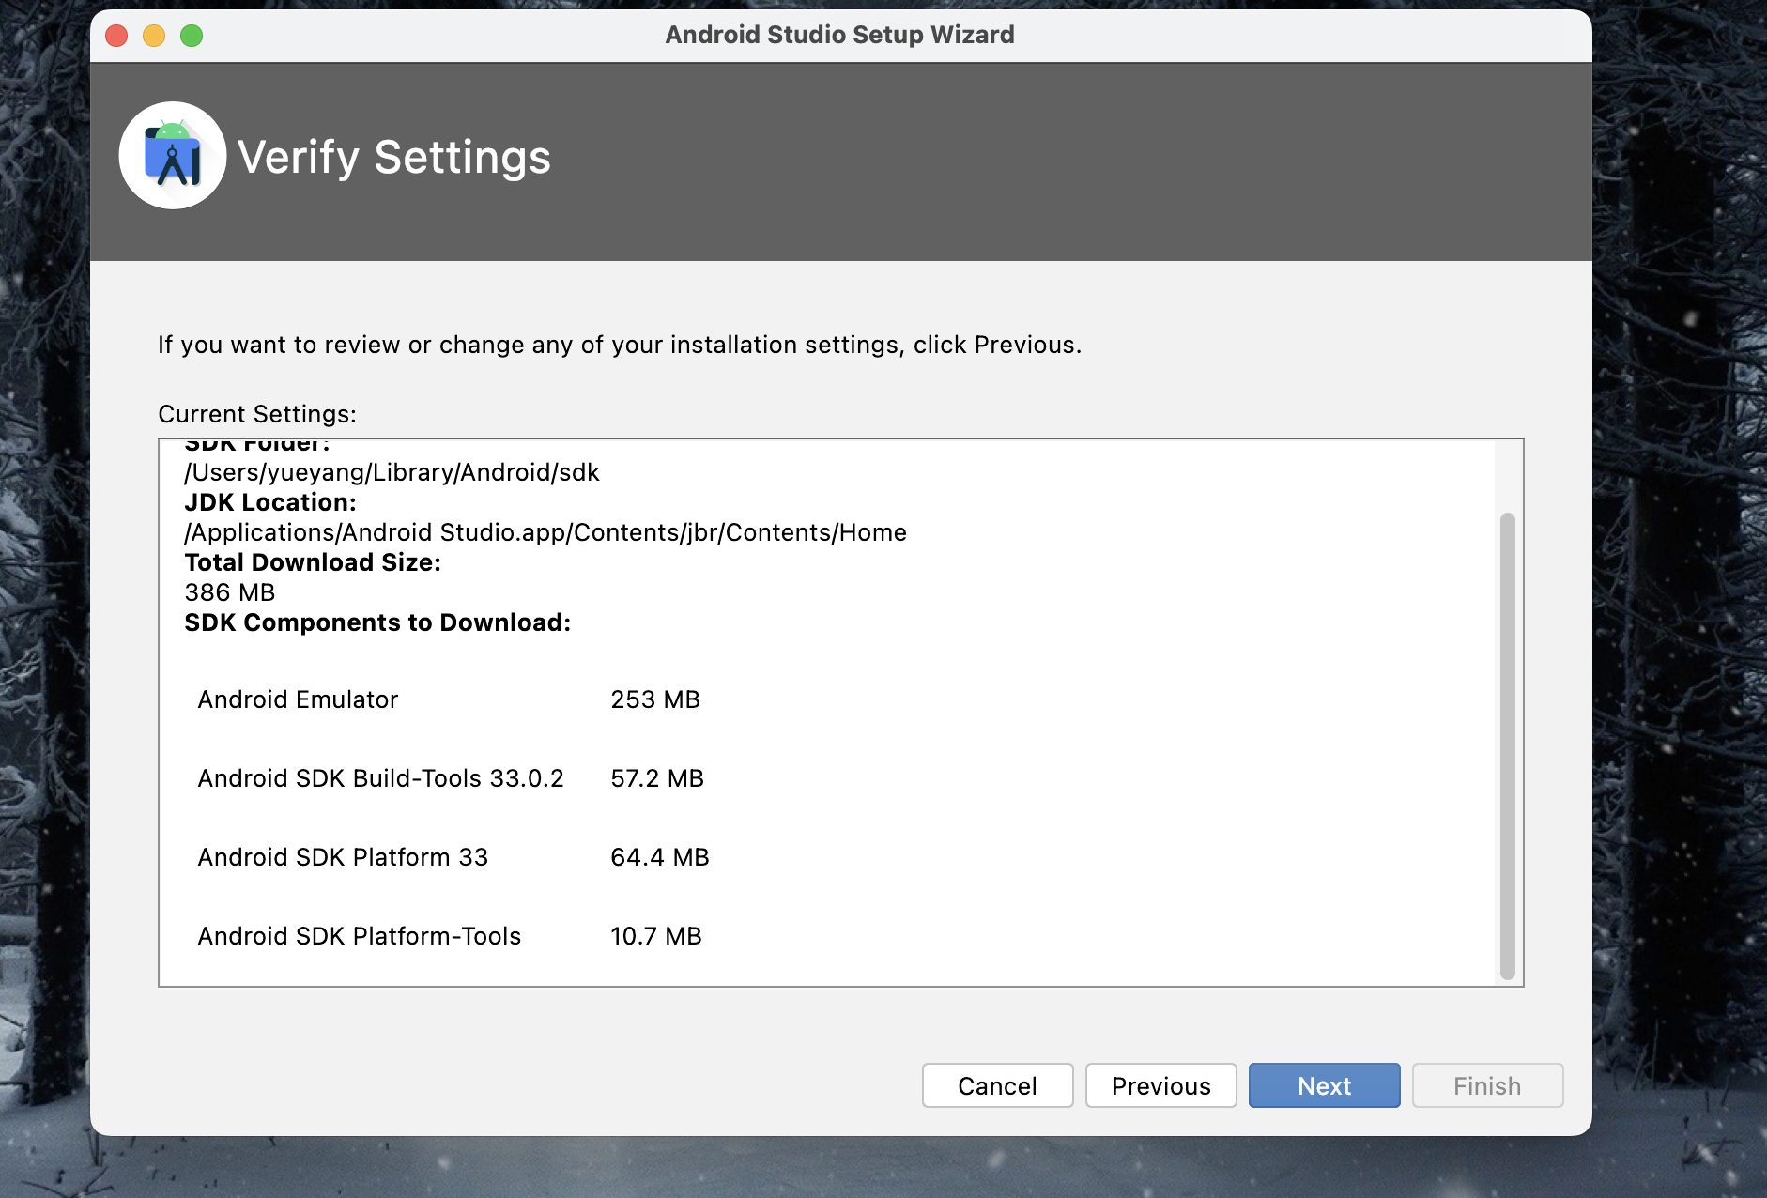Click the Current Settings vertical scrollbar

(x=1507, y=745)
